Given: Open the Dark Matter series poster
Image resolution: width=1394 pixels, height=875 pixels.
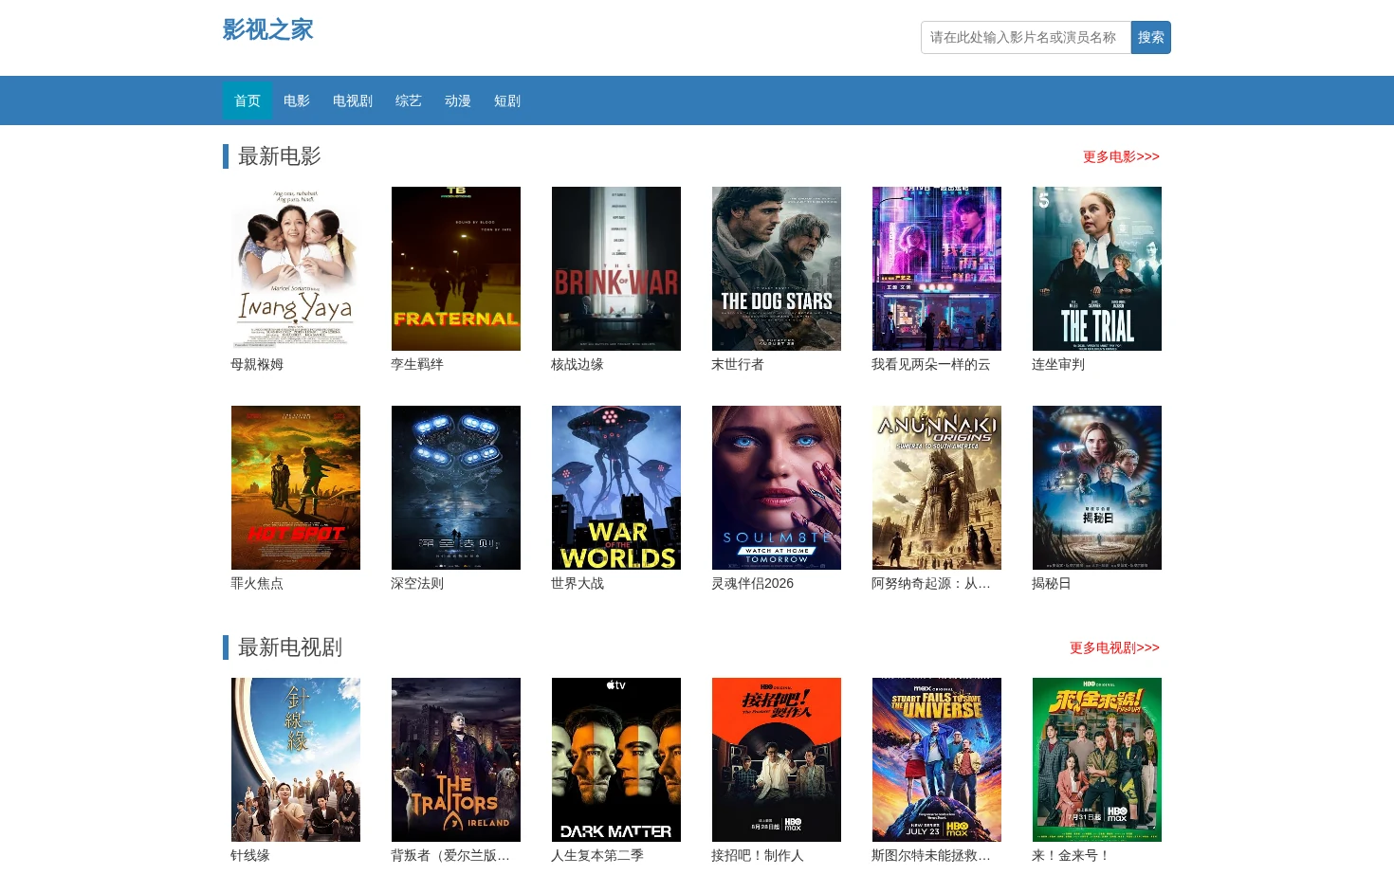Looking at the screenshot, I should pyautogui.click(x=616, y=759).
